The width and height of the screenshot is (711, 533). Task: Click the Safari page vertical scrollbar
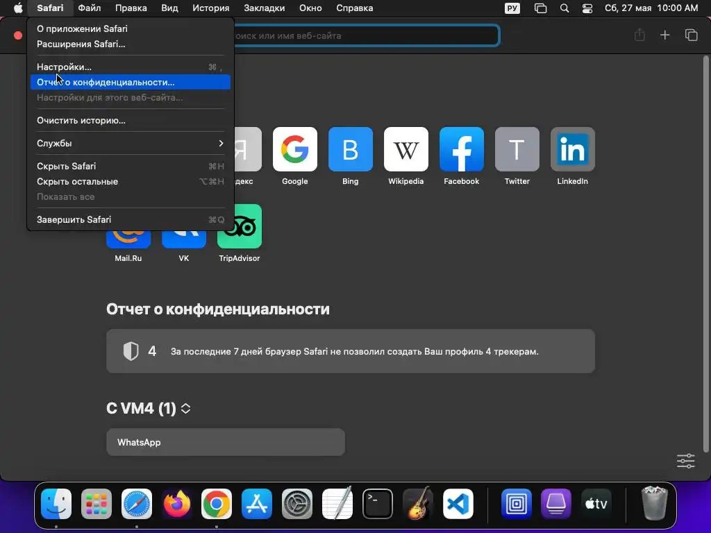pyautogui.click(x=705, y=254)
